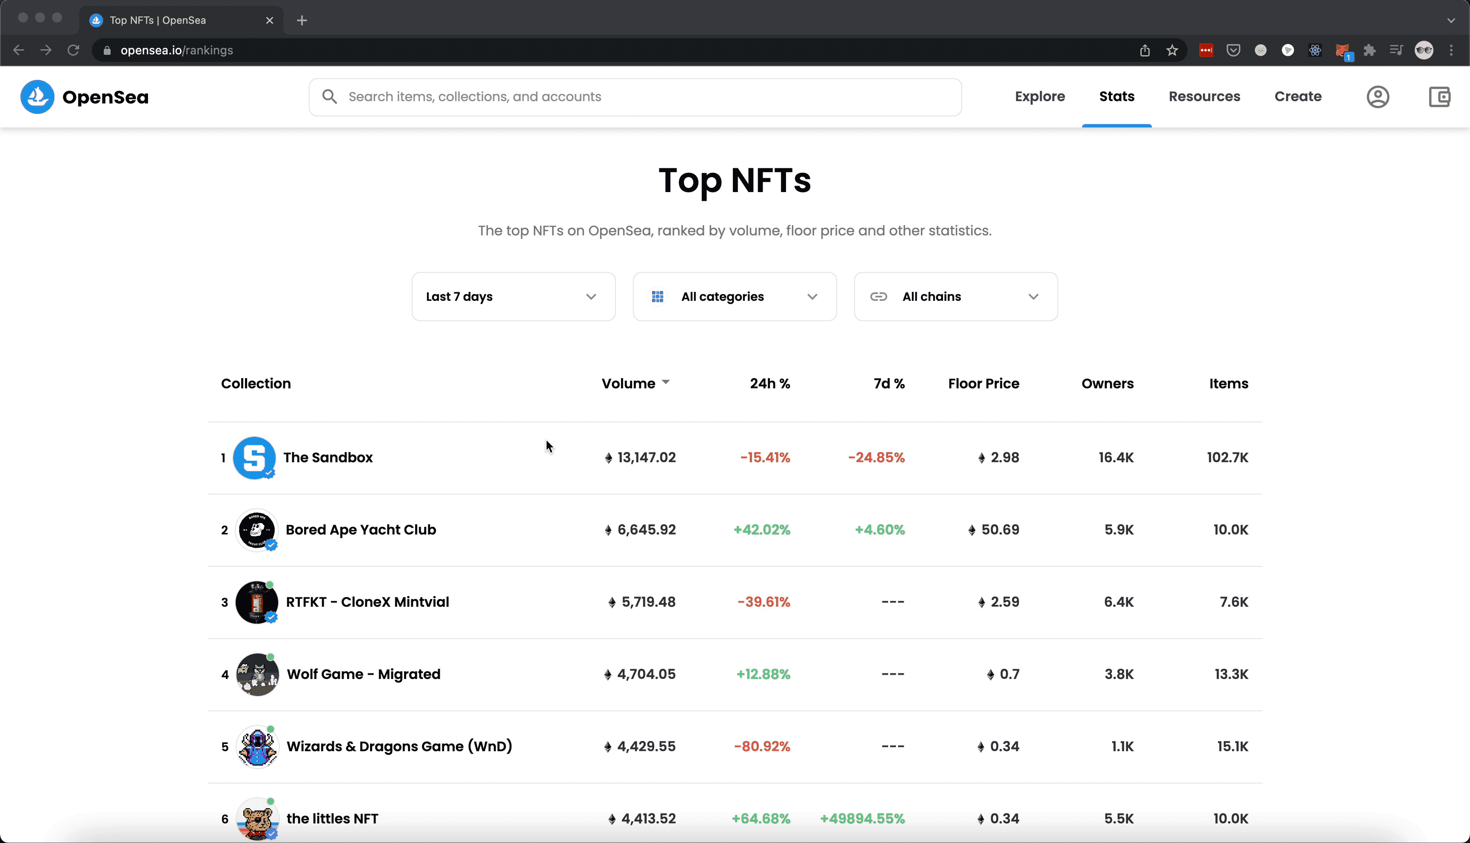Click RTFKT CloneX Mintvial avatar
The width and height of the screenshot is (1470, 843).
coord(256,602)
